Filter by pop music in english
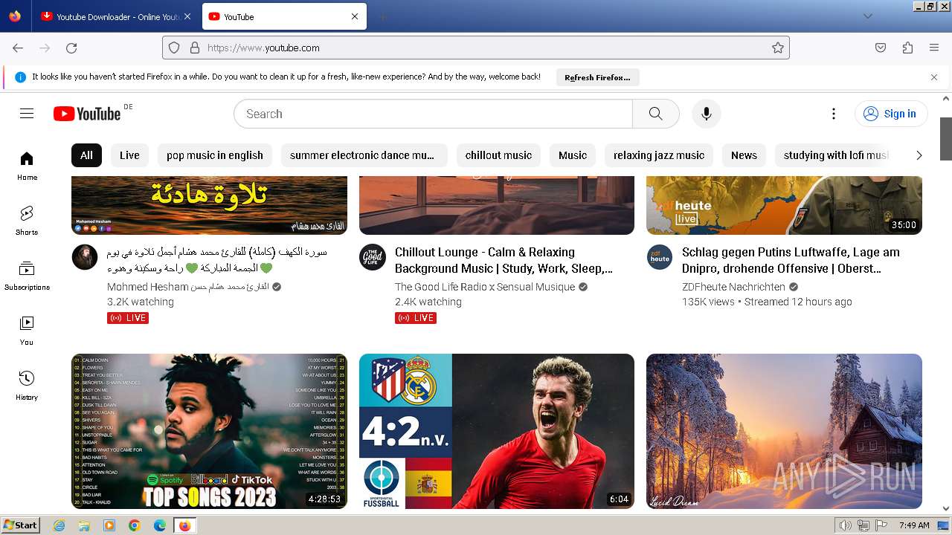The width and height of the screenshot is (952, 535). (215, 155)
